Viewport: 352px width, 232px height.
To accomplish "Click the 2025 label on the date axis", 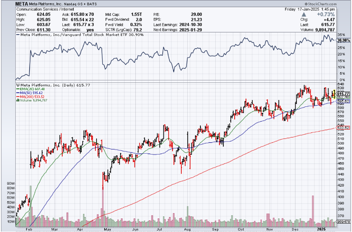I will (x=321, y=229).
